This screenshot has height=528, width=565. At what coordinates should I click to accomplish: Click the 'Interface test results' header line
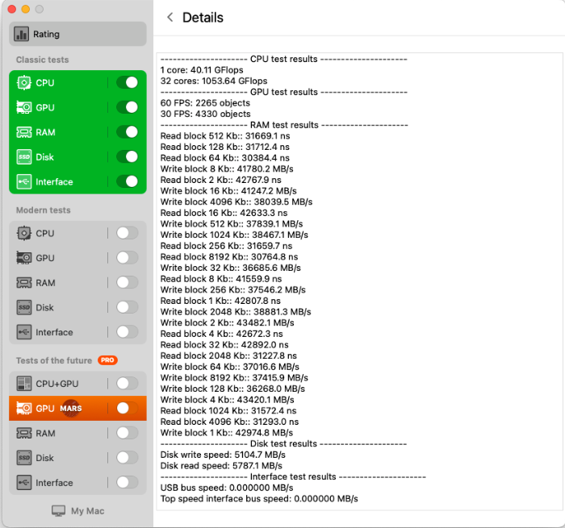(x=293, y=477)
